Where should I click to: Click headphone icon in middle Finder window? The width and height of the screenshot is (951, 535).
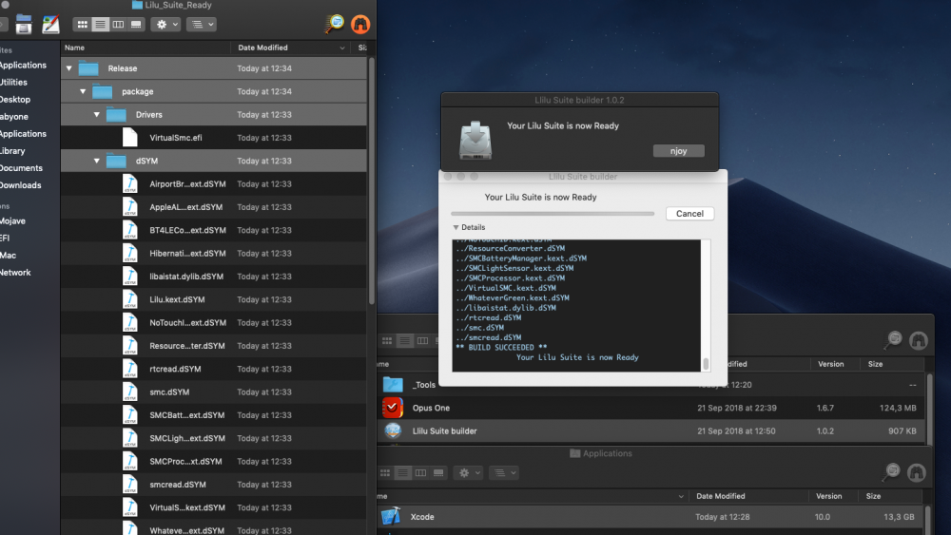pos(919,340)
